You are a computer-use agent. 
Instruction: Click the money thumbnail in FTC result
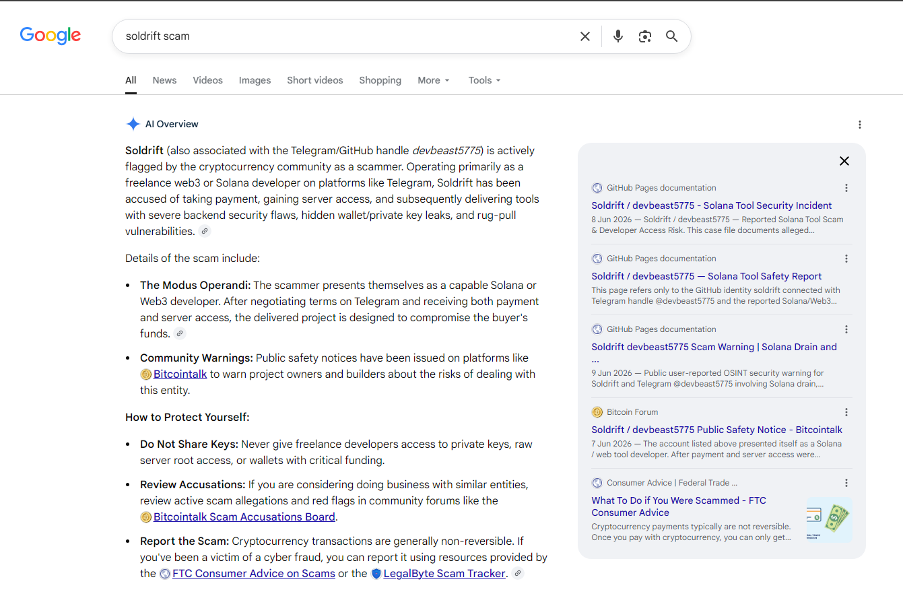829,519
